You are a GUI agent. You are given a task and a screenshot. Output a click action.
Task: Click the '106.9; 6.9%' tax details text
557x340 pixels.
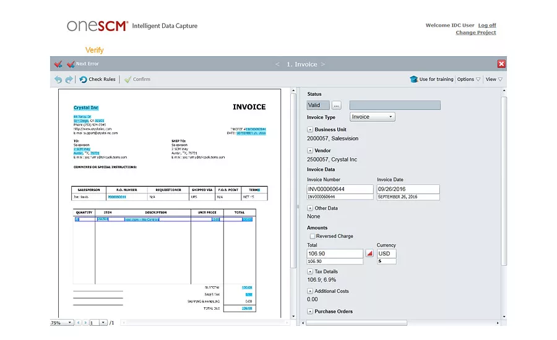pyautogui.click(x=321, y=279)
